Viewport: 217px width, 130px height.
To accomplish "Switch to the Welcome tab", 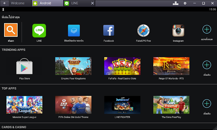I will [x=20, y=3].
